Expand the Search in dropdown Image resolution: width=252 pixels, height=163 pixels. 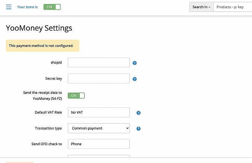[x=201, y=7]
